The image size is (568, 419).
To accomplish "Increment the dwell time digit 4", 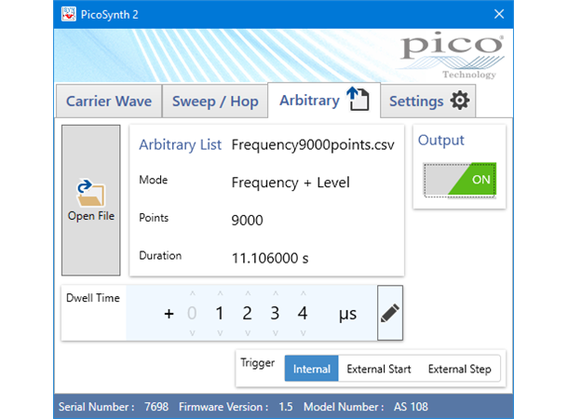I will 304,293.
